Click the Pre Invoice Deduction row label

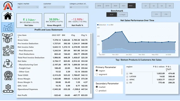point(28,44)
